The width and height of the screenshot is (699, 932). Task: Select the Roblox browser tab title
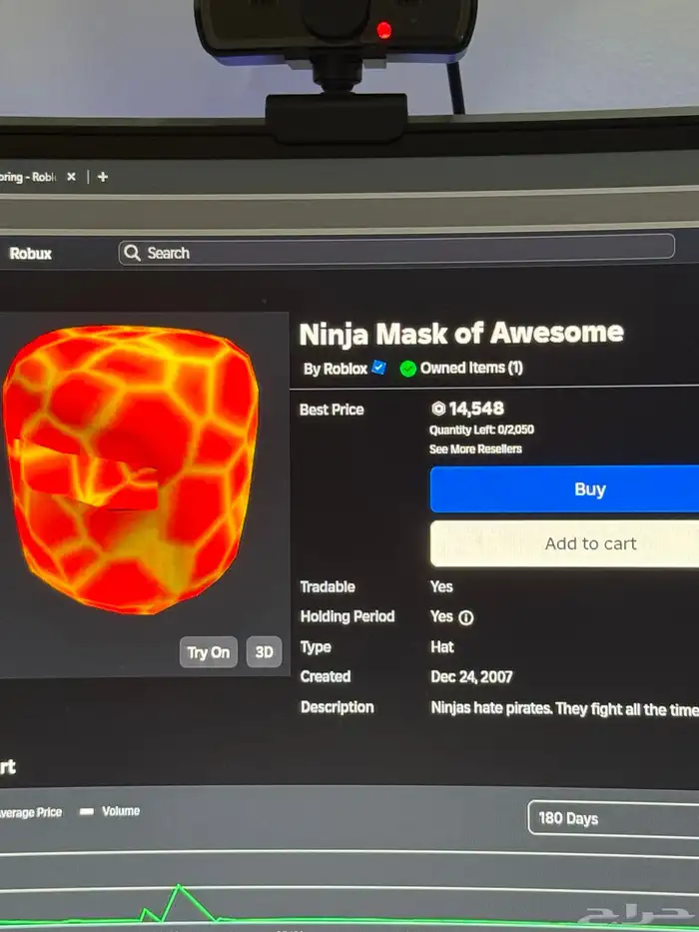(x=27, y=177)
